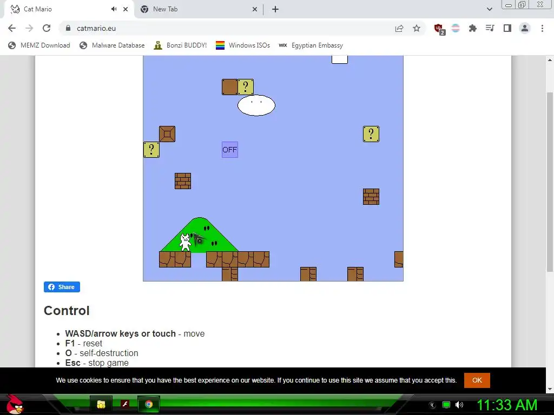This screenshot has height=415, width=554.
Task: Go back using the browser back arrow
Action: point(12,28)
